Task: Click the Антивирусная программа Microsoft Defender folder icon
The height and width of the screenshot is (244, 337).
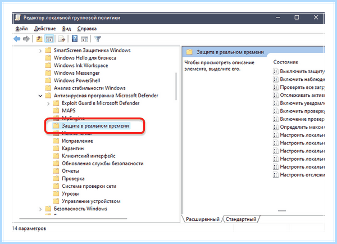Action: (48, 96)
